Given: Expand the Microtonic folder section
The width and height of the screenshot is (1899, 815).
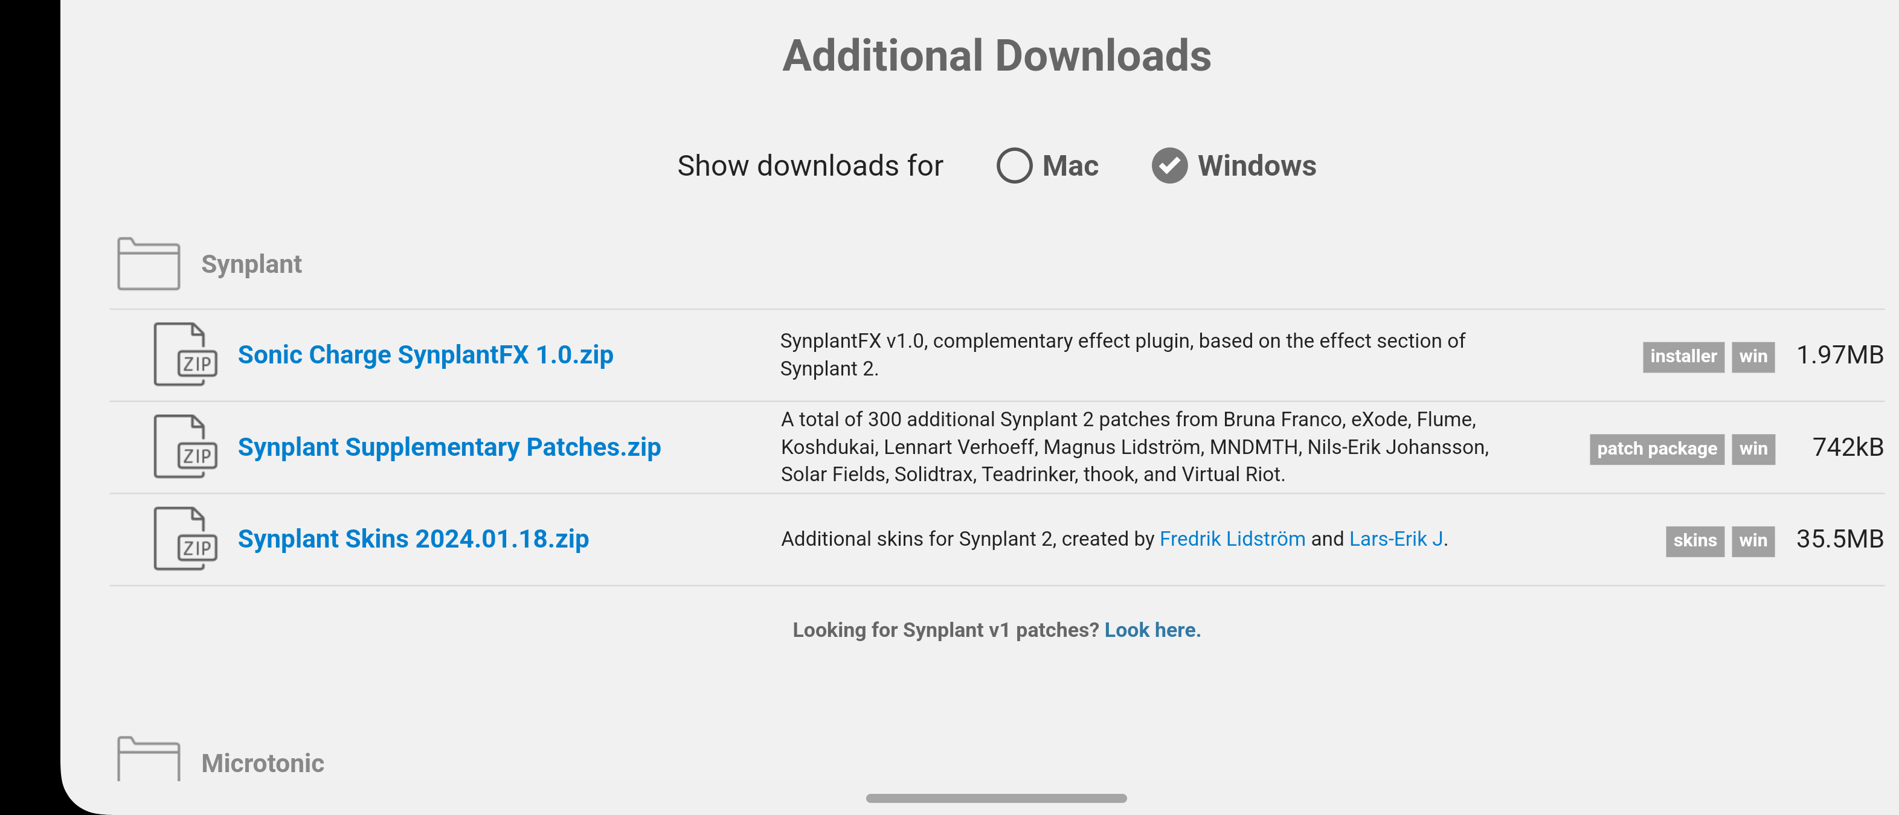Looking at the screenshot, I should click(x=262, y=762).
